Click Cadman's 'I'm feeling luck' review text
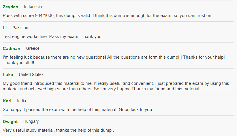This screenshot has height=136, width=237. [114, 60]
